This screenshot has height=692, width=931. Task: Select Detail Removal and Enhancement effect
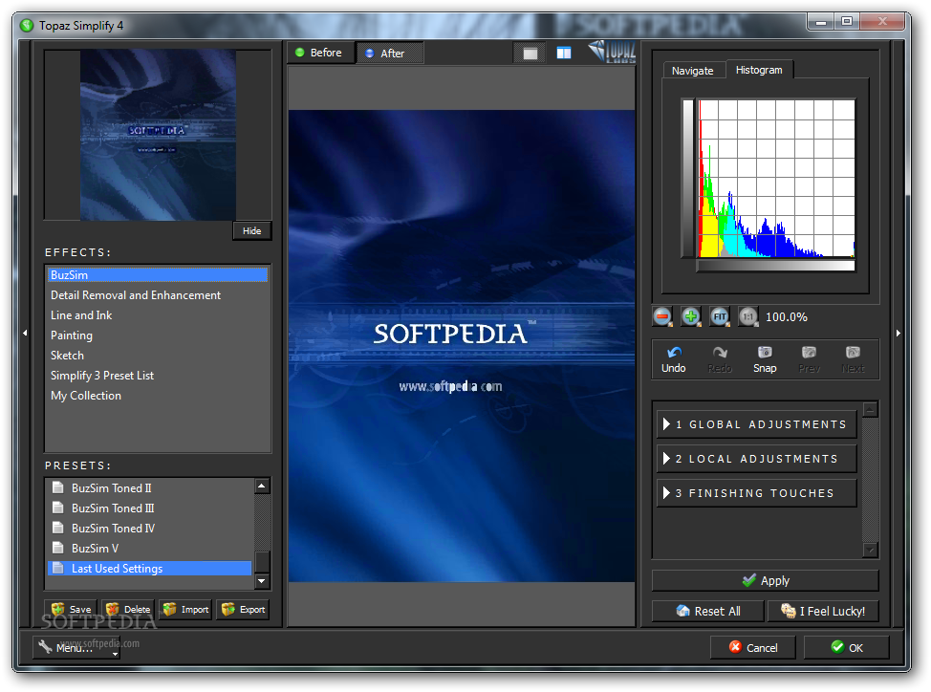point(158,295)
